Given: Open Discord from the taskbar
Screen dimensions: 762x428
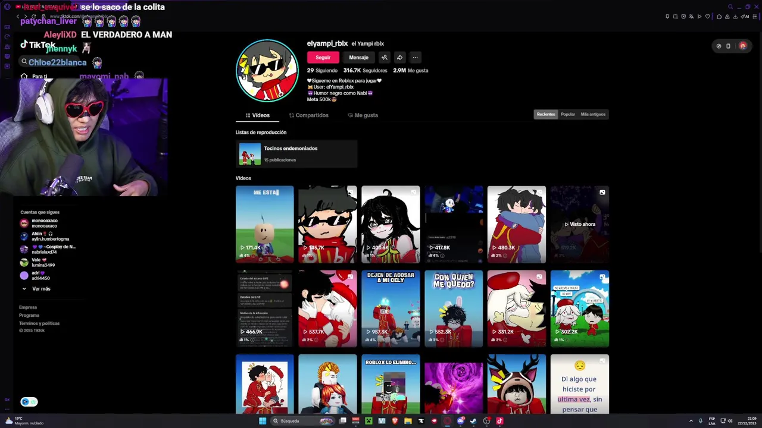Looking at the screenshot, I should click(x=460, y=421).
